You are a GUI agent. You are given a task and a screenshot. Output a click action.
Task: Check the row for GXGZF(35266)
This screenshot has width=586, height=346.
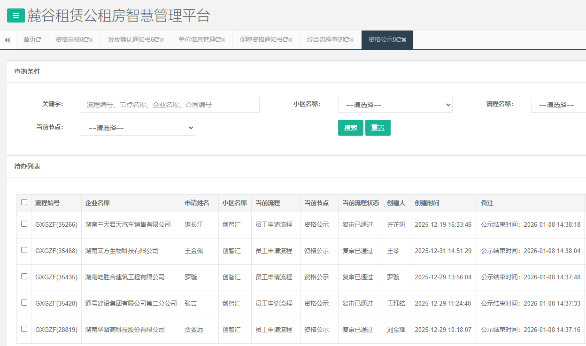tap(24, 224)
